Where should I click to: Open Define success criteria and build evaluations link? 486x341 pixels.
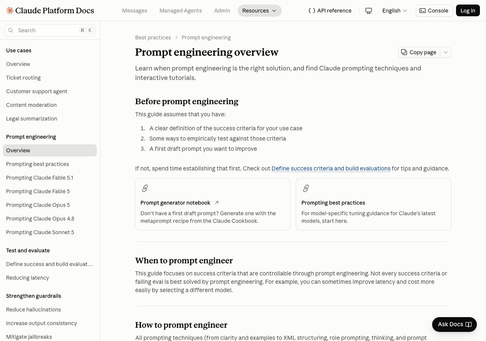(x=331, y=169)
